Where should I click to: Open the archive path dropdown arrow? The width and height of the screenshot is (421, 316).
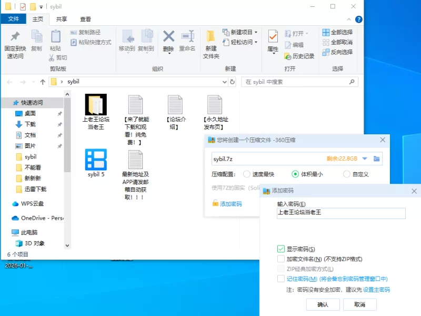point(365,159)
